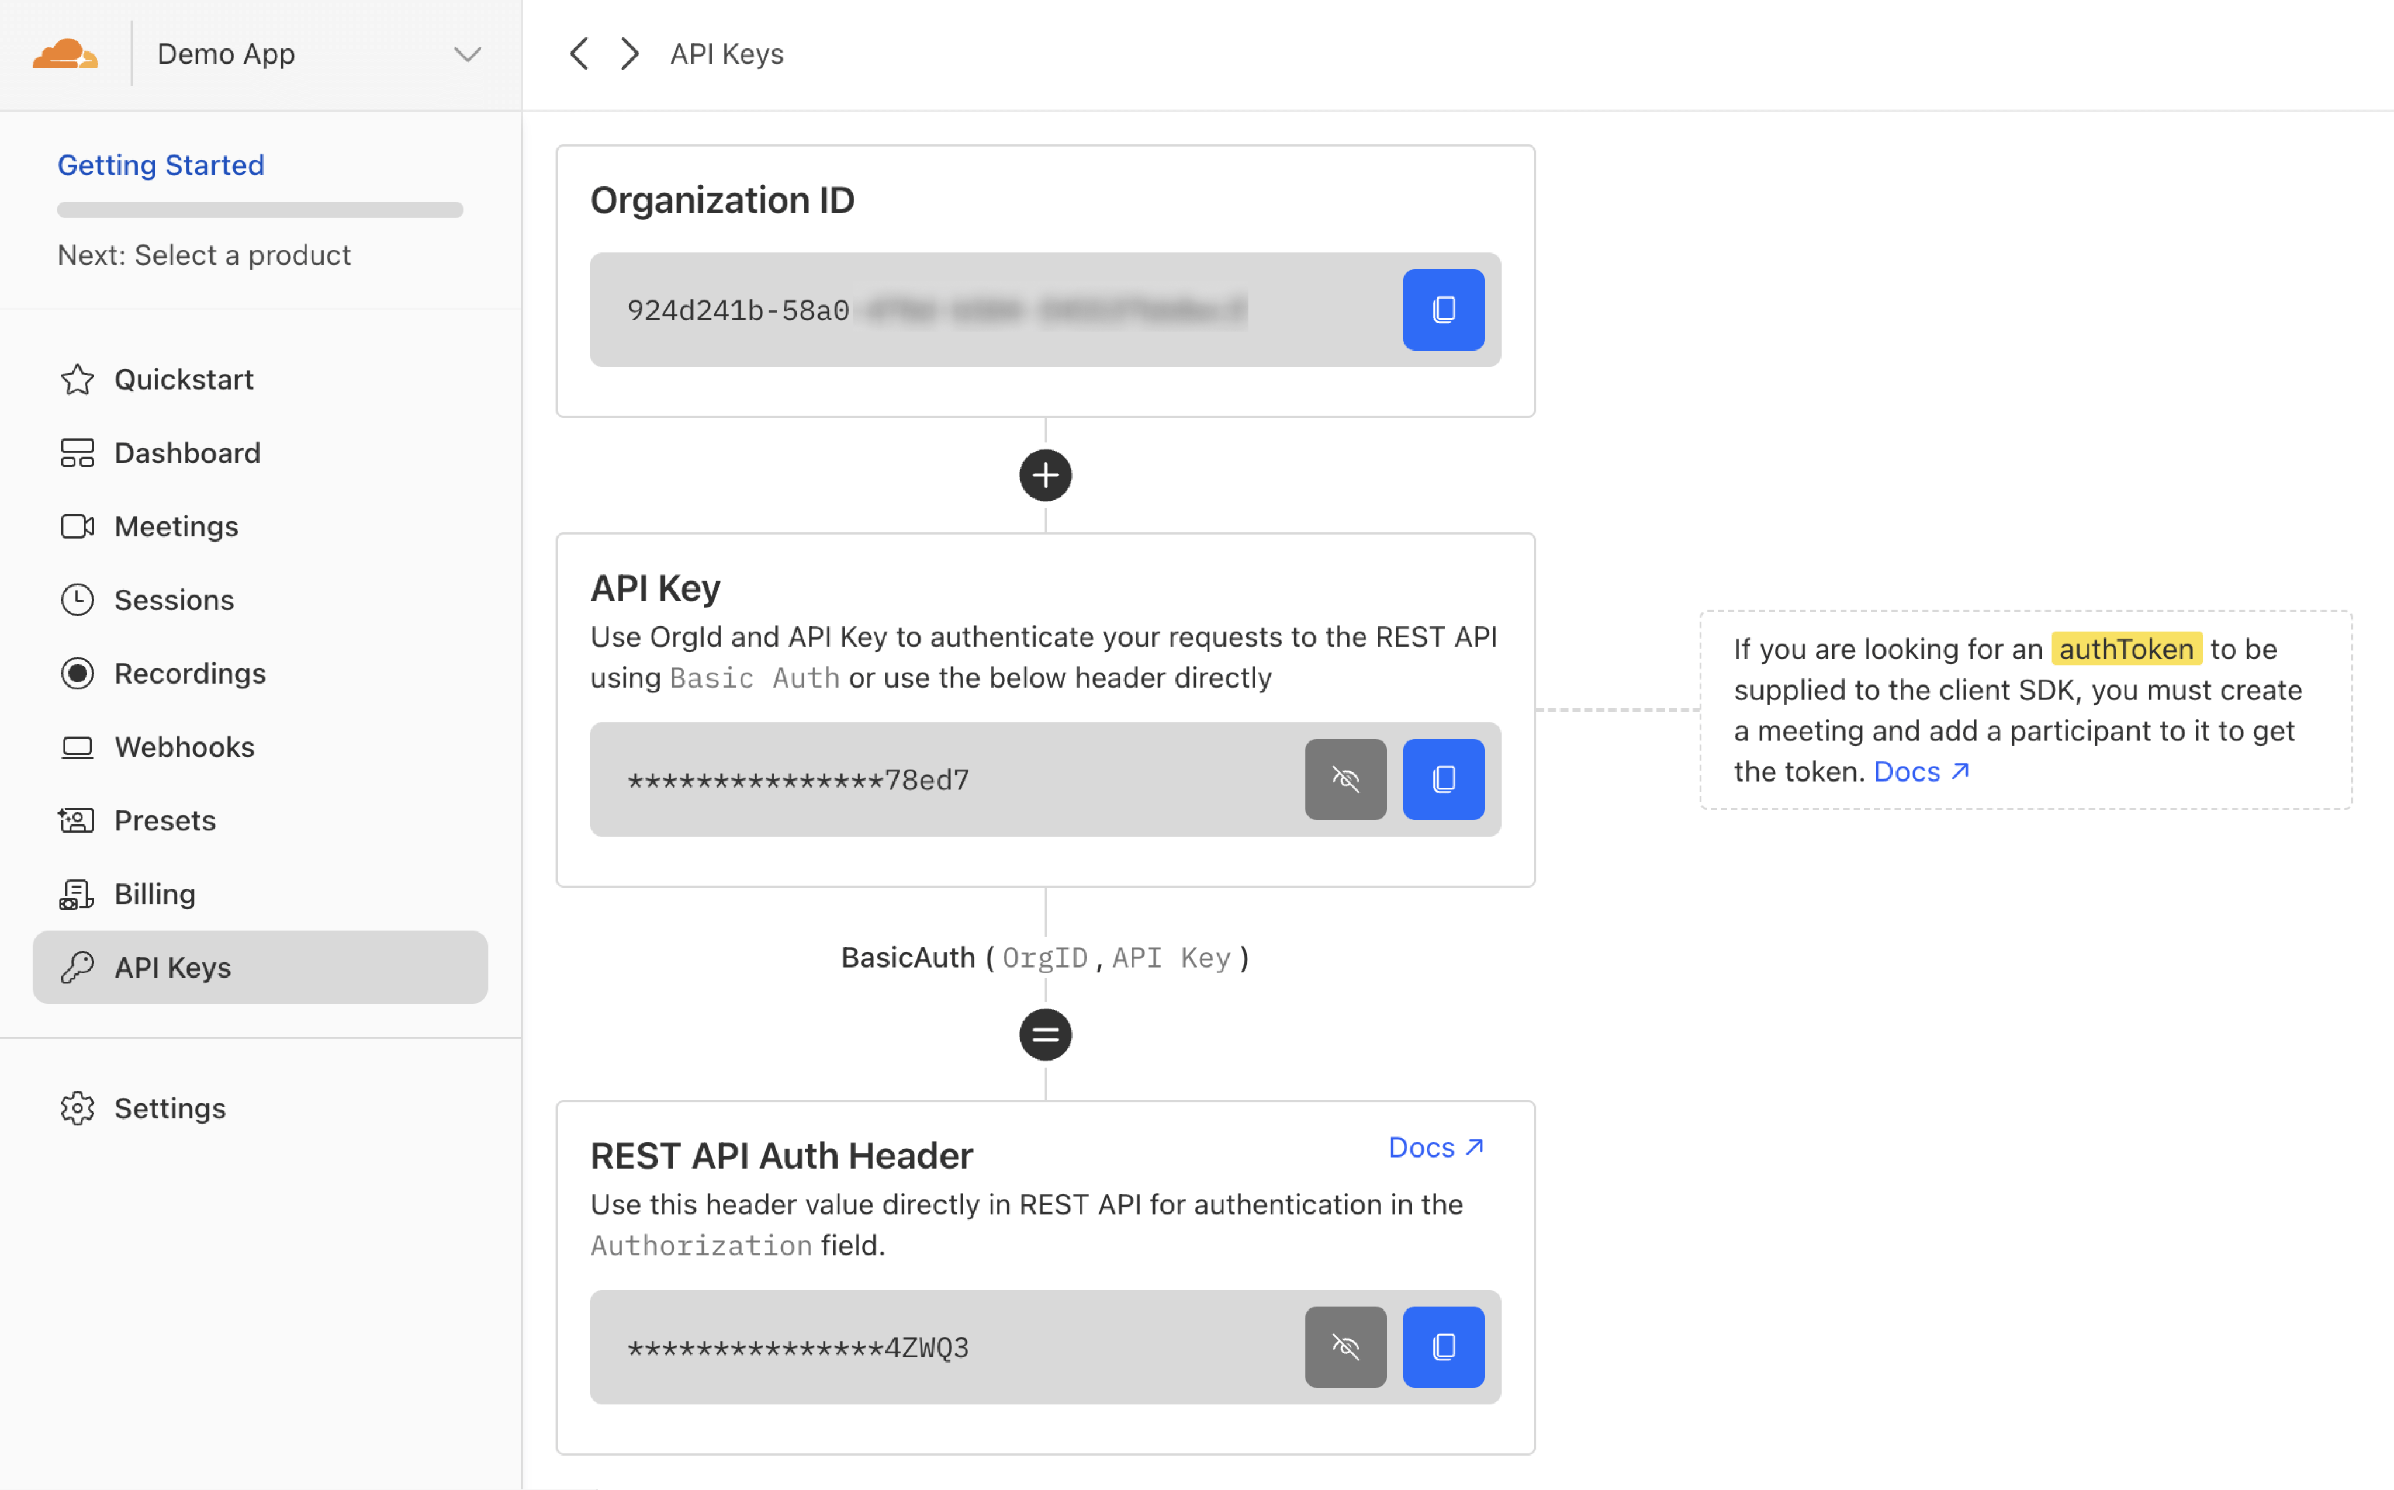Open the Webhooks page
The image size is (2394, 1490).
coord(184,747)
